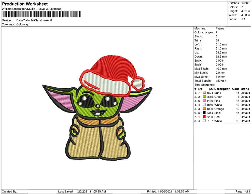Click the Up value 58.6 mm
This screenshot has height=194, width=252.
[221, 52]
